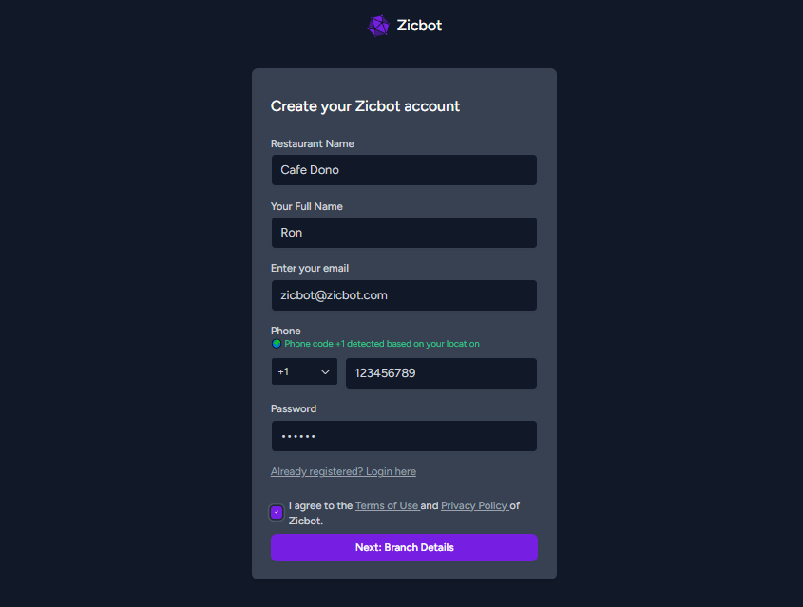Click the Next: Branch Details button

[404, 547]
